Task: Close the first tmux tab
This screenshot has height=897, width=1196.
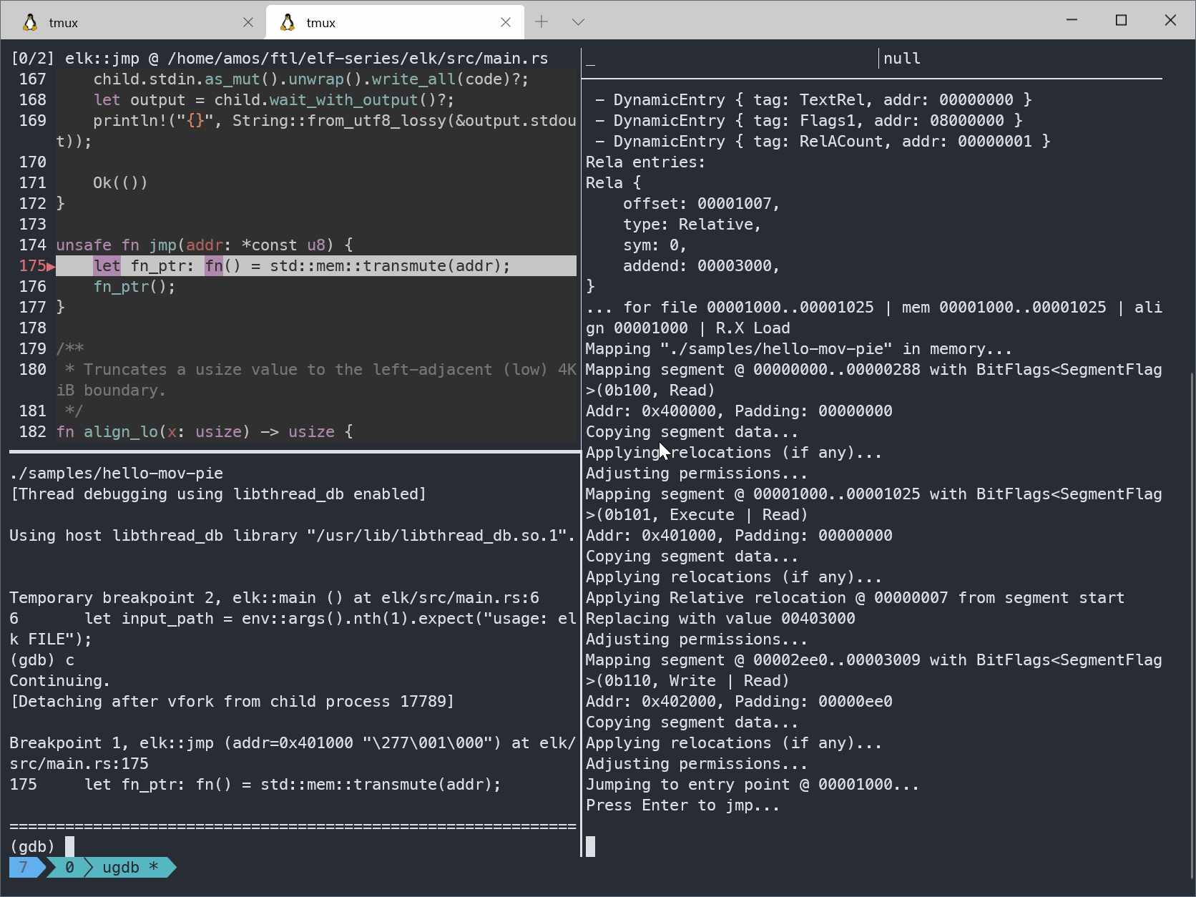Action: (x=248, y=22)
